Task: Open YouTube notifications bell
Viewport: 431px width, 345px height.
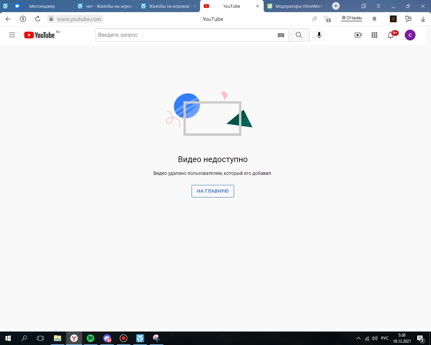Action: pos(391,35)
